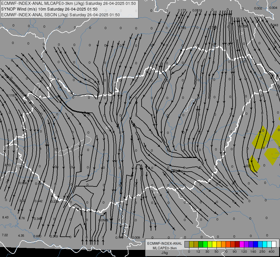Viewport: 280px width, 257px height.
Task: Click the legend scale value 160
Action: click(253, 252)
